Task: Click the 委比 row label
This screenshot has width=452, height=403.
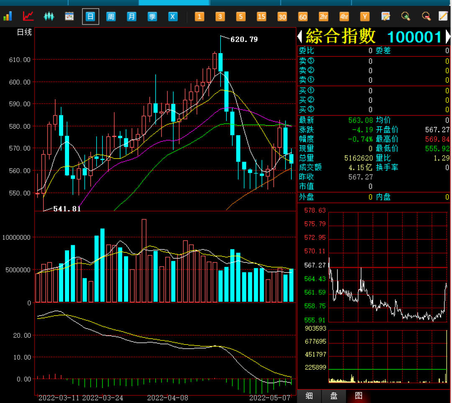Action: click(x=306, y=51)
